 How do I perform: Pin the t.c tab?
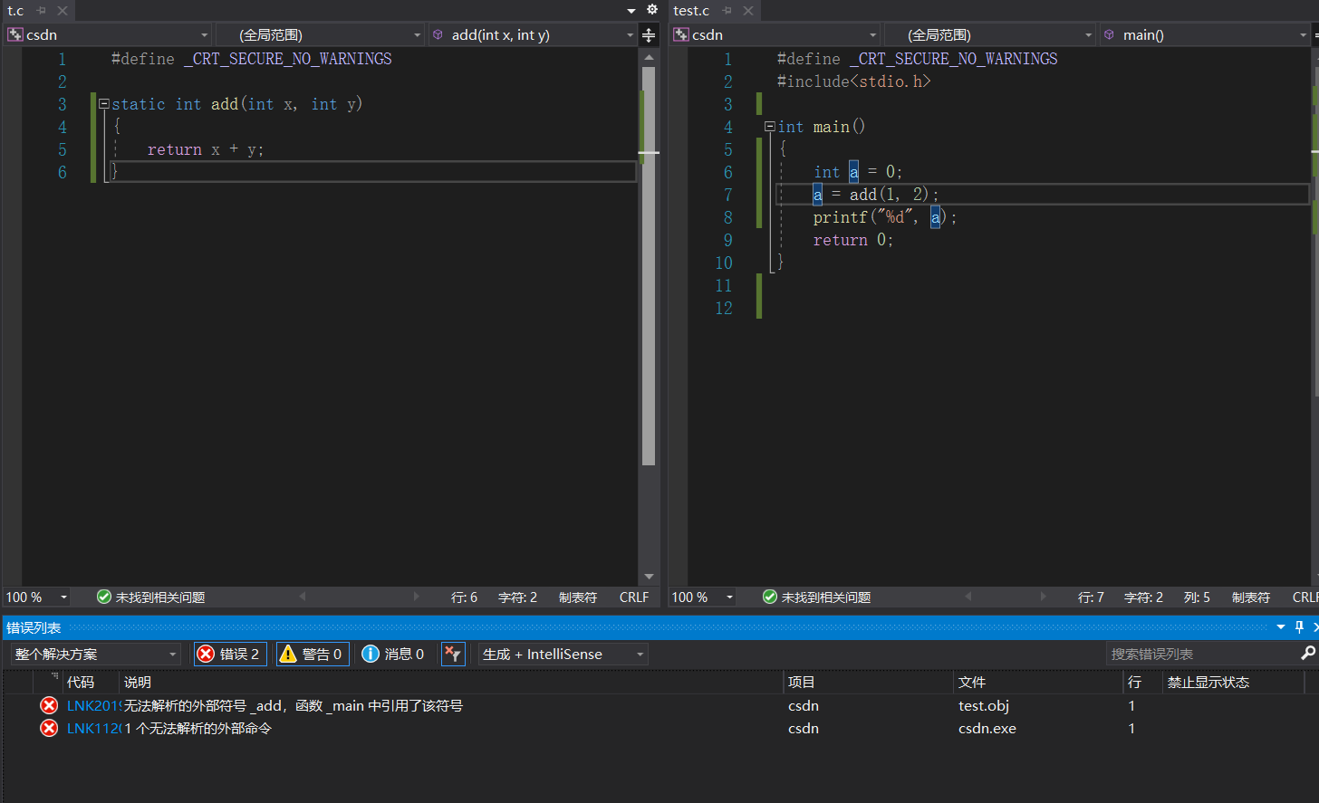(41, 11)
